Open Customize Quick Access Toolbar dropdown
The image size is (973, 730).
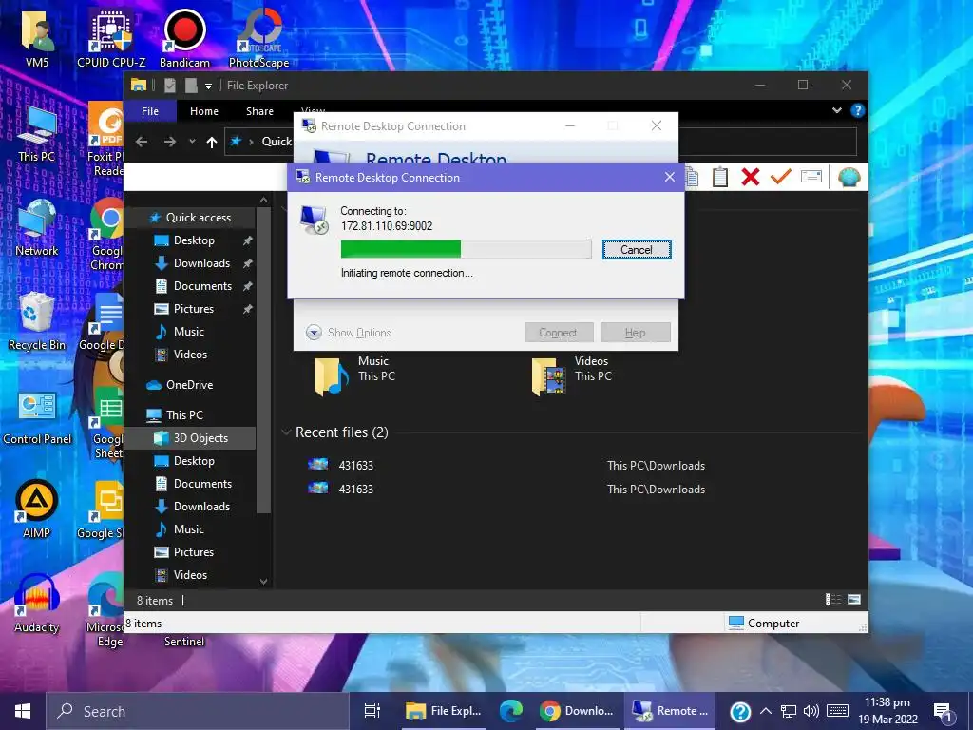pos(208,86)
